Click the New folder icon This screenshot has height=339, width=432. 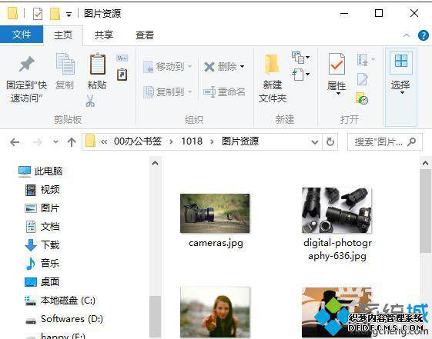[x=272, y=65]
